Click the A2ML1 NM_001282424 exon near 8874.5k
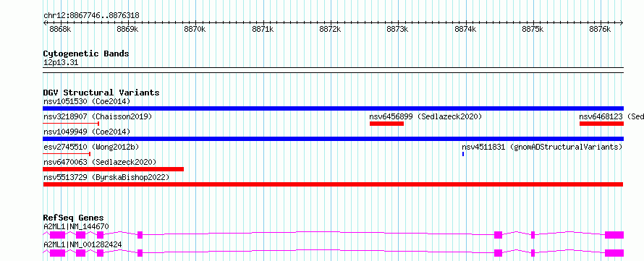This screenshot has width=644, height=261. (498, 253)
